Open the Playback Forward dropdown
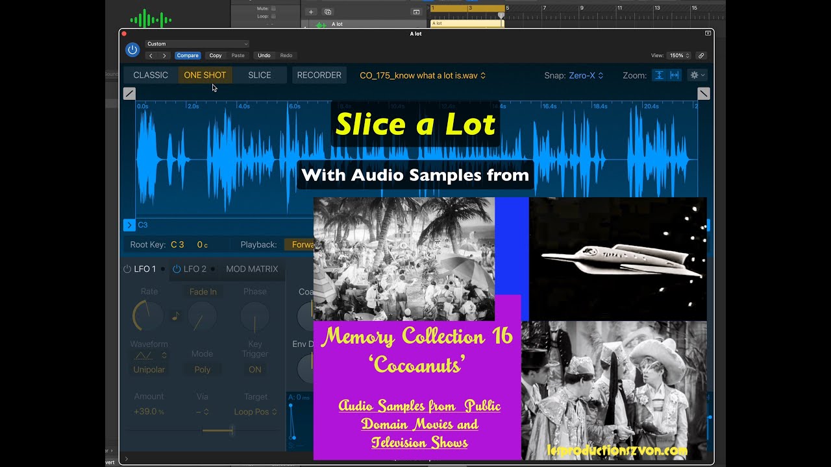The image size is (831, 467). [x=300, y=245]
